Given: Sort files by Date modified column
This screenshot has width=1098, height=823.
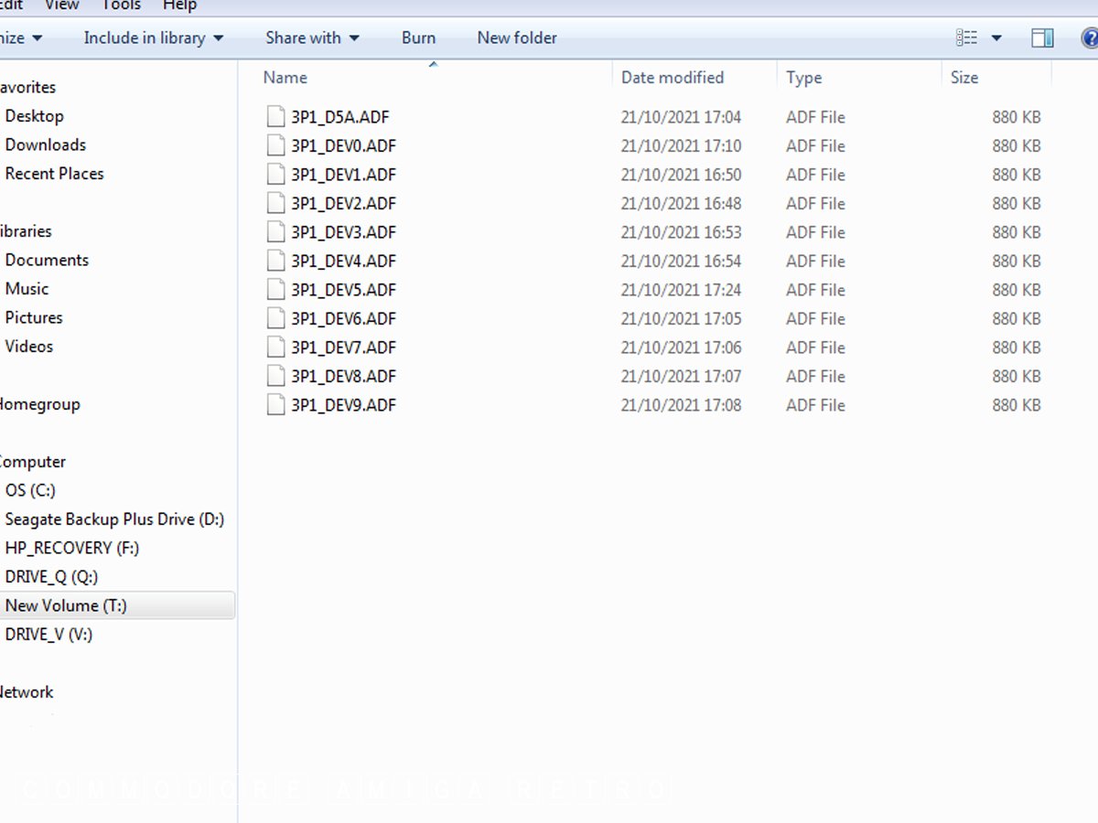Looking at the screenshot, I should click(673, 78).
